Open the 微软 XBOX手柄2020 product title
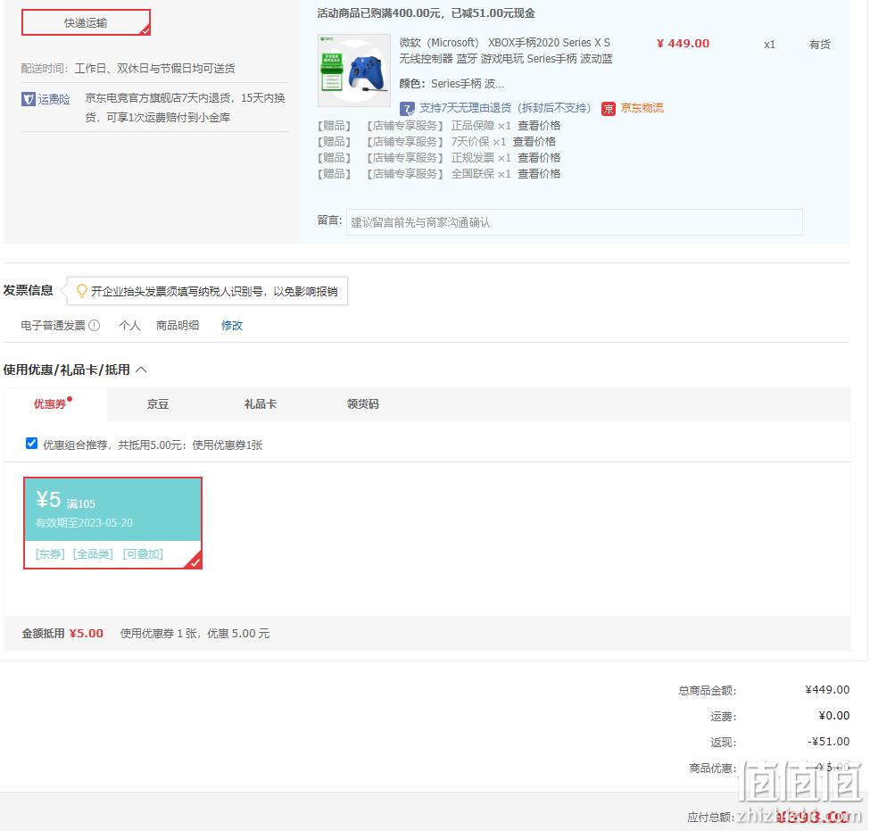870x831 pixels. pos(506,51)
